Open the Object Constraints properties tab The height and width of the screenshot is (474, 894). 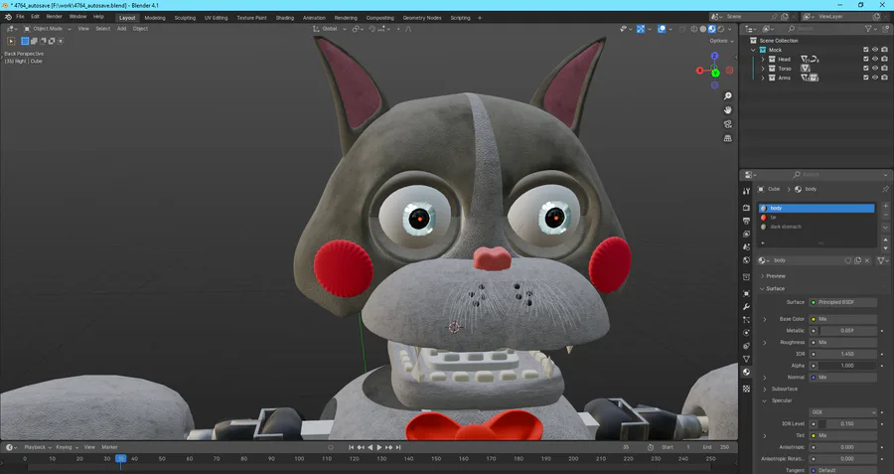coord(746,346)
